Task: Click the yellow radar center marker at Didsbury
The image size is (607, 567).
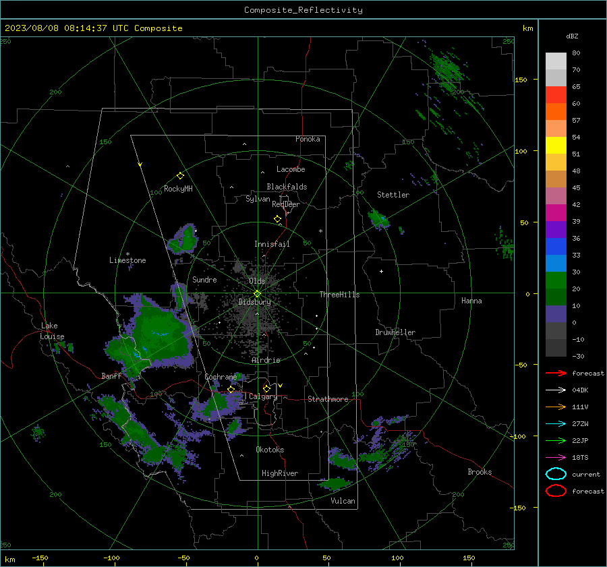Action: (257, 294)
